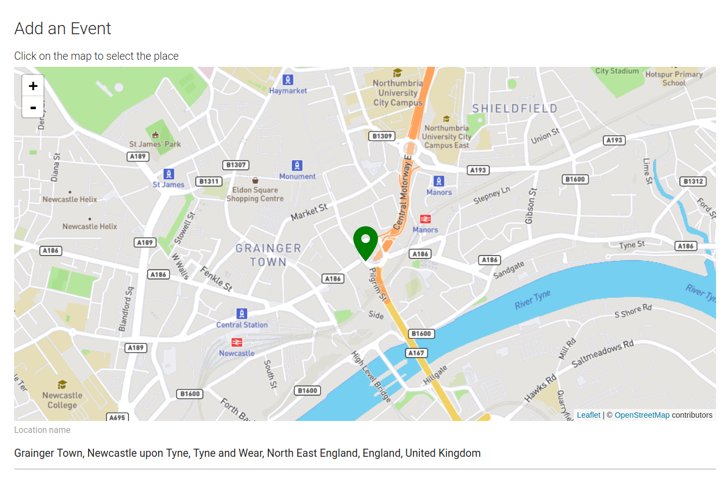Click the River Tyne label on map
The width and height of the screenshot is (728, 478).
click(x=532, y=300)
